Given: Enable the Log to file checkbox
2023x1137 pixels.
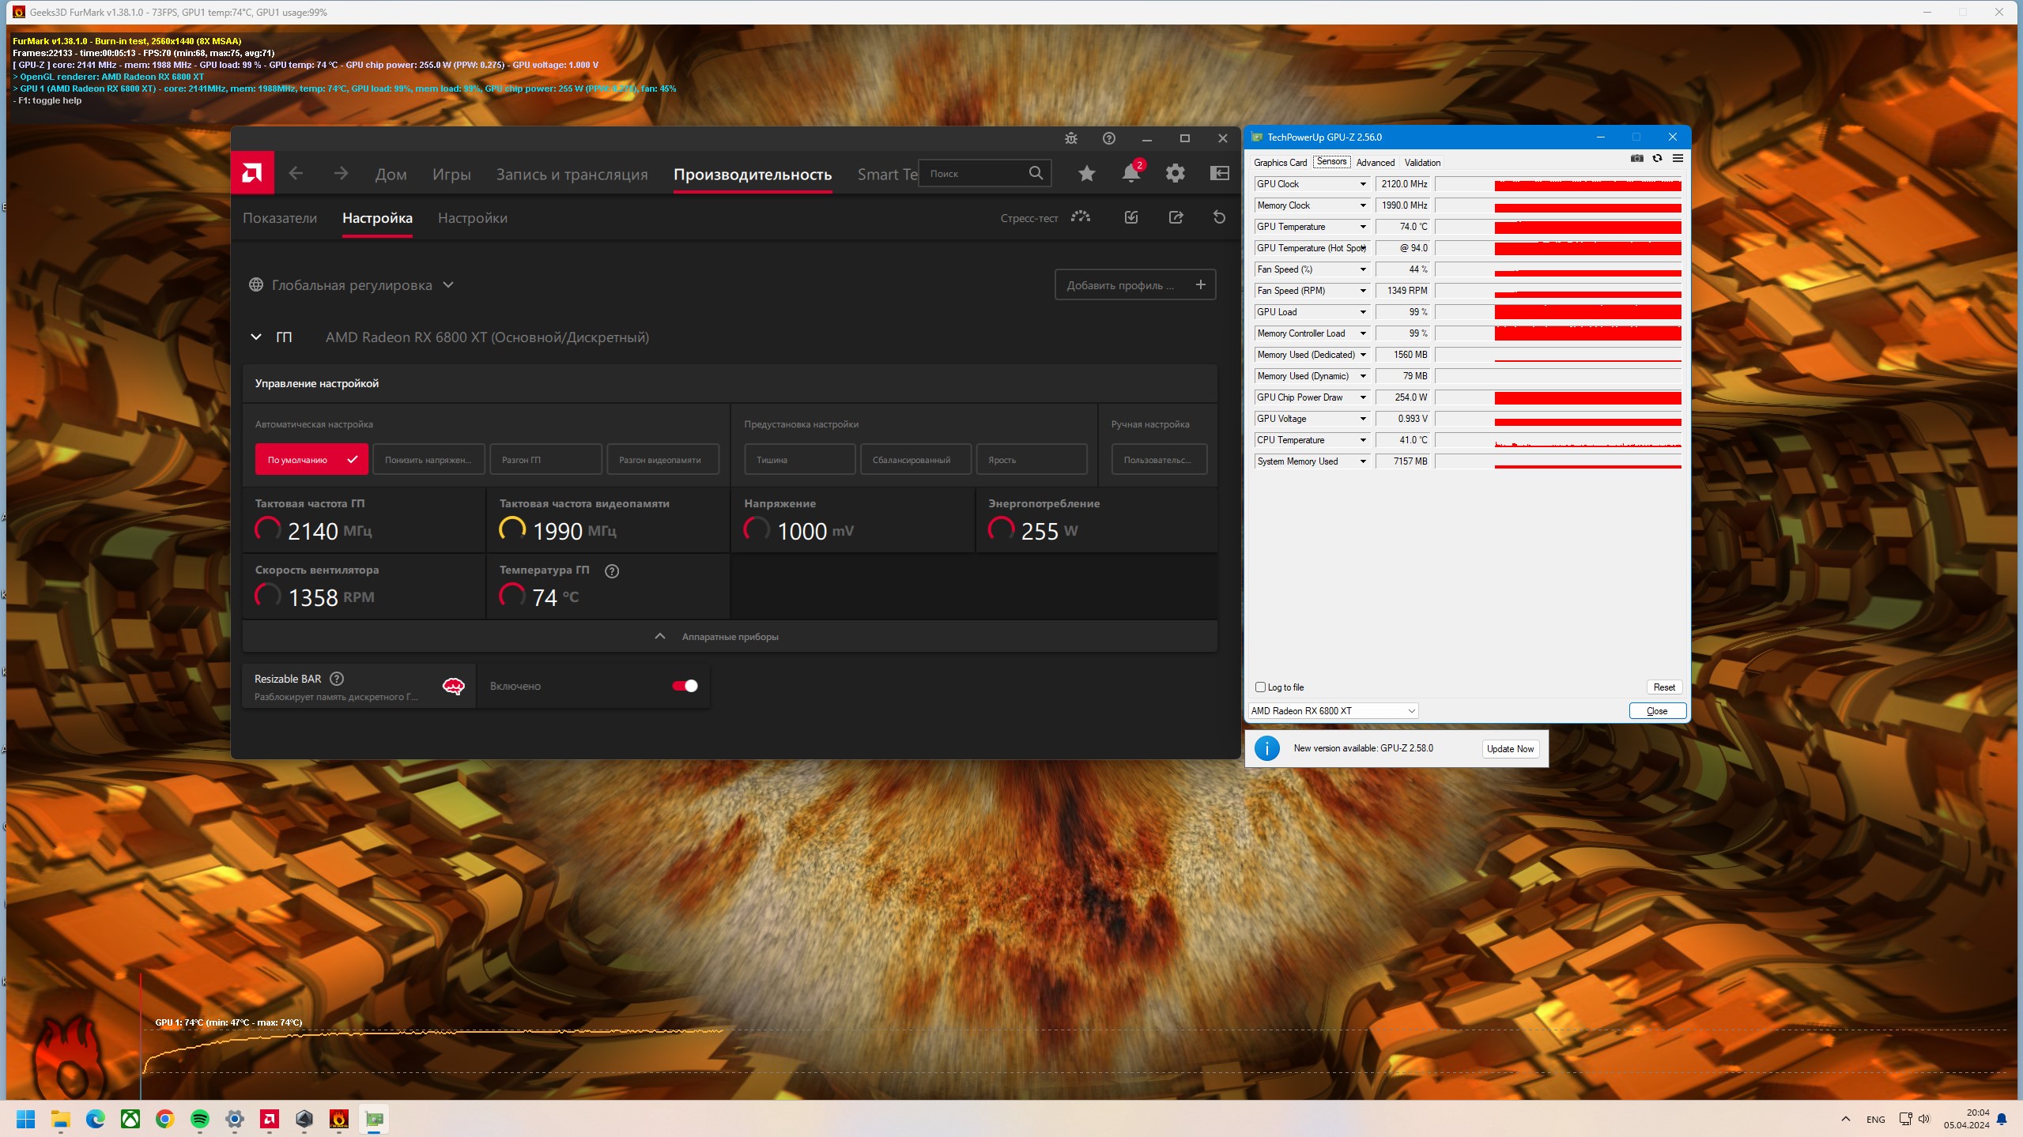Looking at the screenshot, I should tap(1260, 687).
